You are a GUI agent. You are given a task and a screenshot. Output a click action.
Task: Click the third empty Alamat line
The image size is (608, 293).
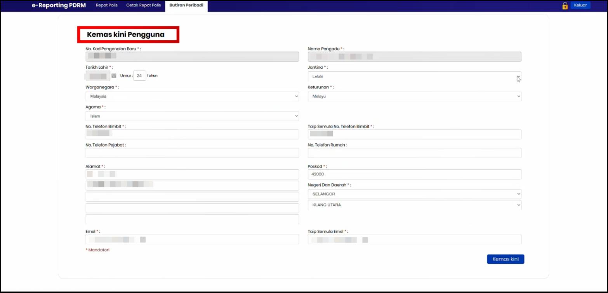pos(192,196)
